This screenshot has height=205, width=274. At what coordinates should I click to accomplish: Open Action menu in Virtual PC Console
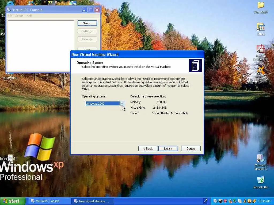[x=19, y=16]
